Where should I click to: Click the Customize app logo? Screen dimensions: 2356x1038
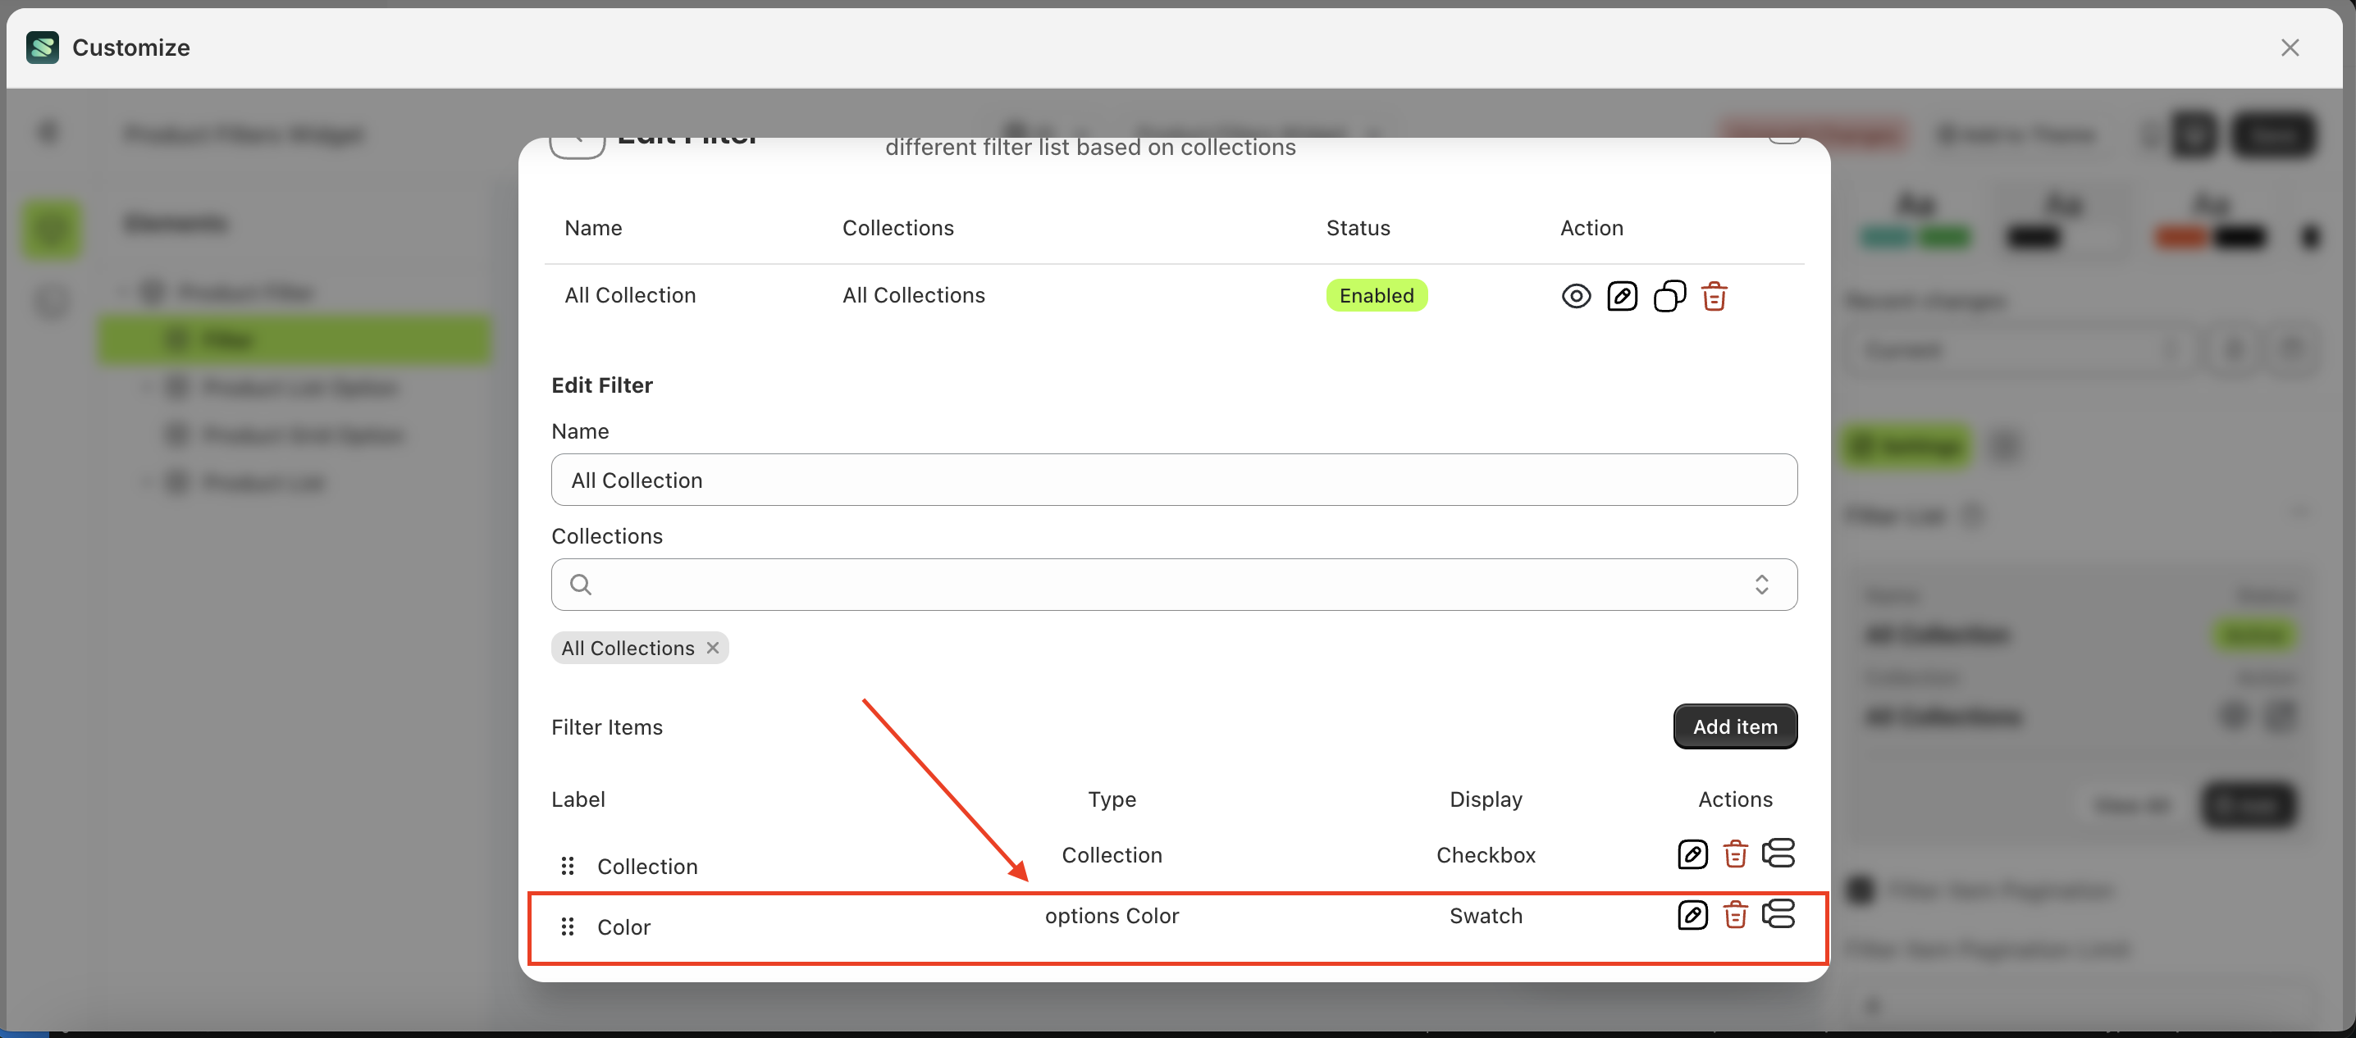[42, 48]
